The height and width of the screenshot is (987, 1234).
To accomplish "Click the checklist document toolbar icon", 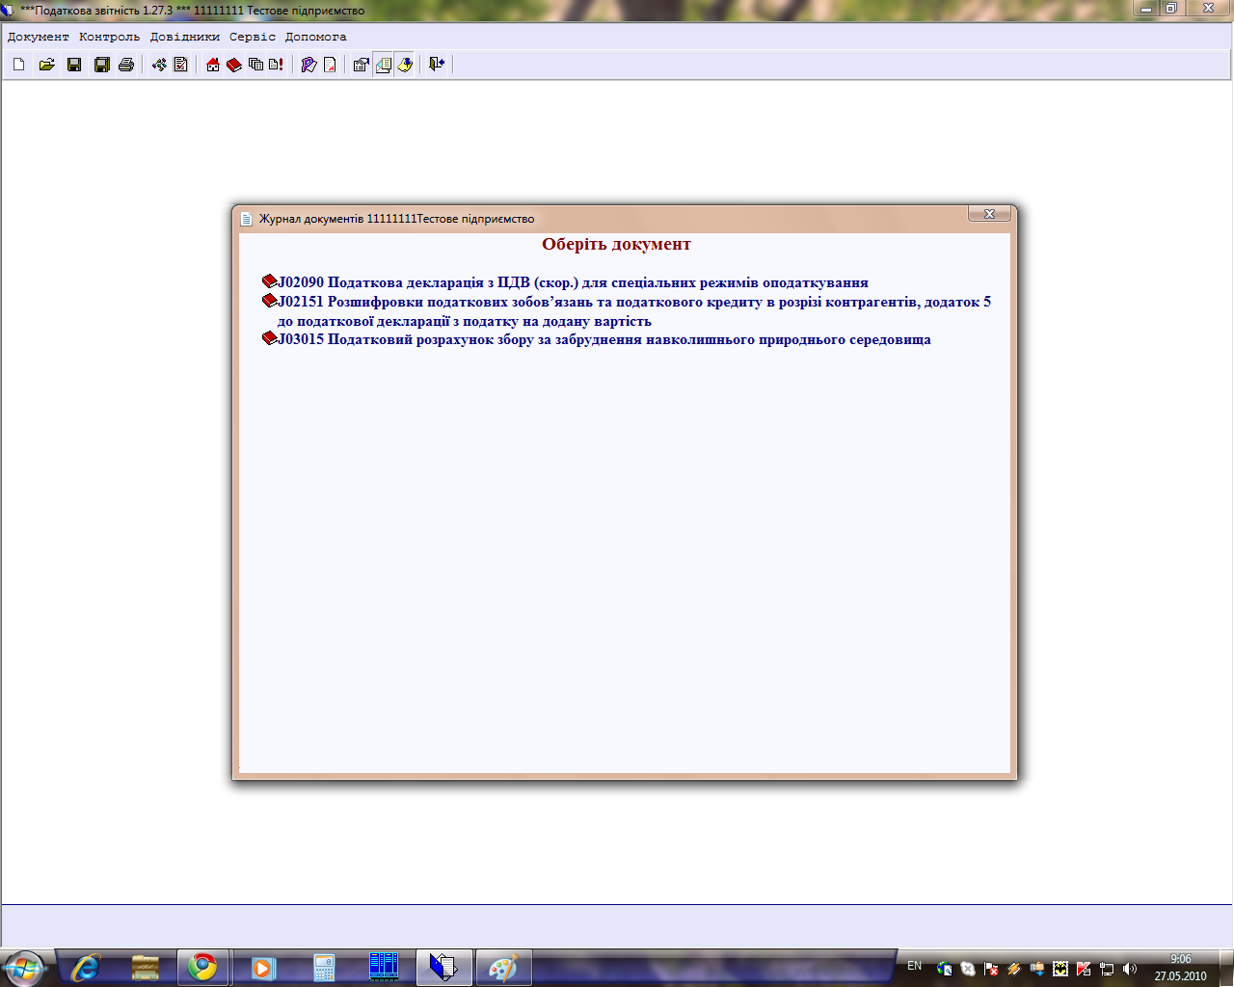I will (180, 65).
